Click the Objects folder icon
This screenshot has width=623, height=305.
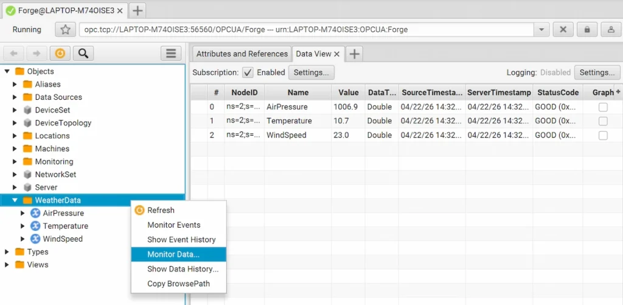pyautogui.click(x=19, y=72)
